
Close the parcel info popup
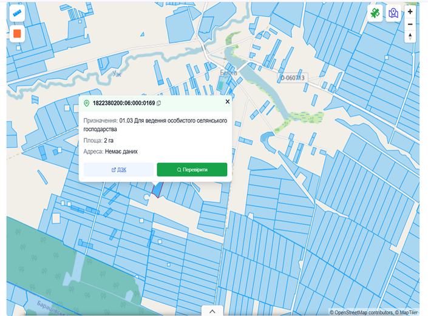(x=228, y=102)
